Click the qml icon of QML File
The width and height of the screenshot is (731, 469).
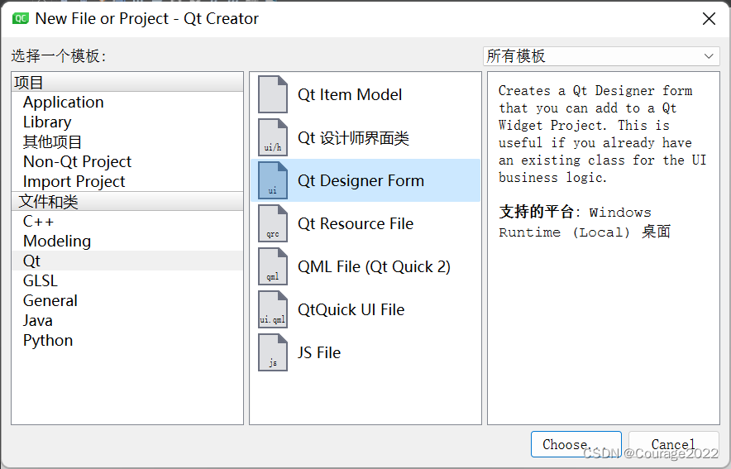[273, 266]
